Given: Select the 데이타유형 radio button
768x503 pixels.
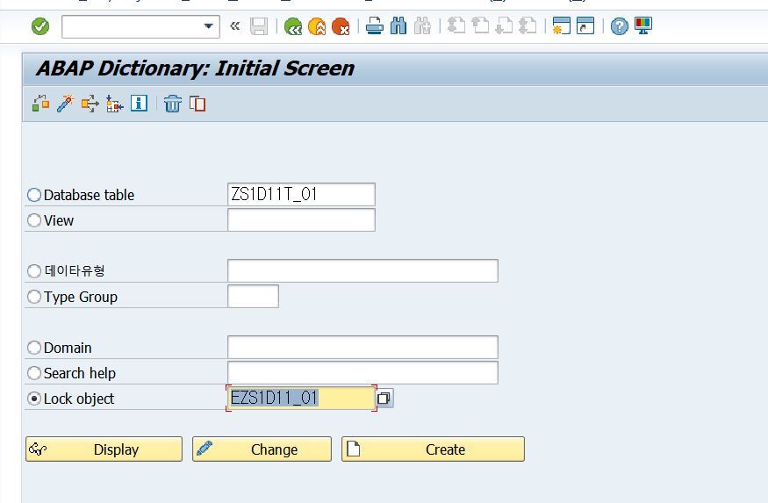Looking at the screenshot, I should pos(34,271).
